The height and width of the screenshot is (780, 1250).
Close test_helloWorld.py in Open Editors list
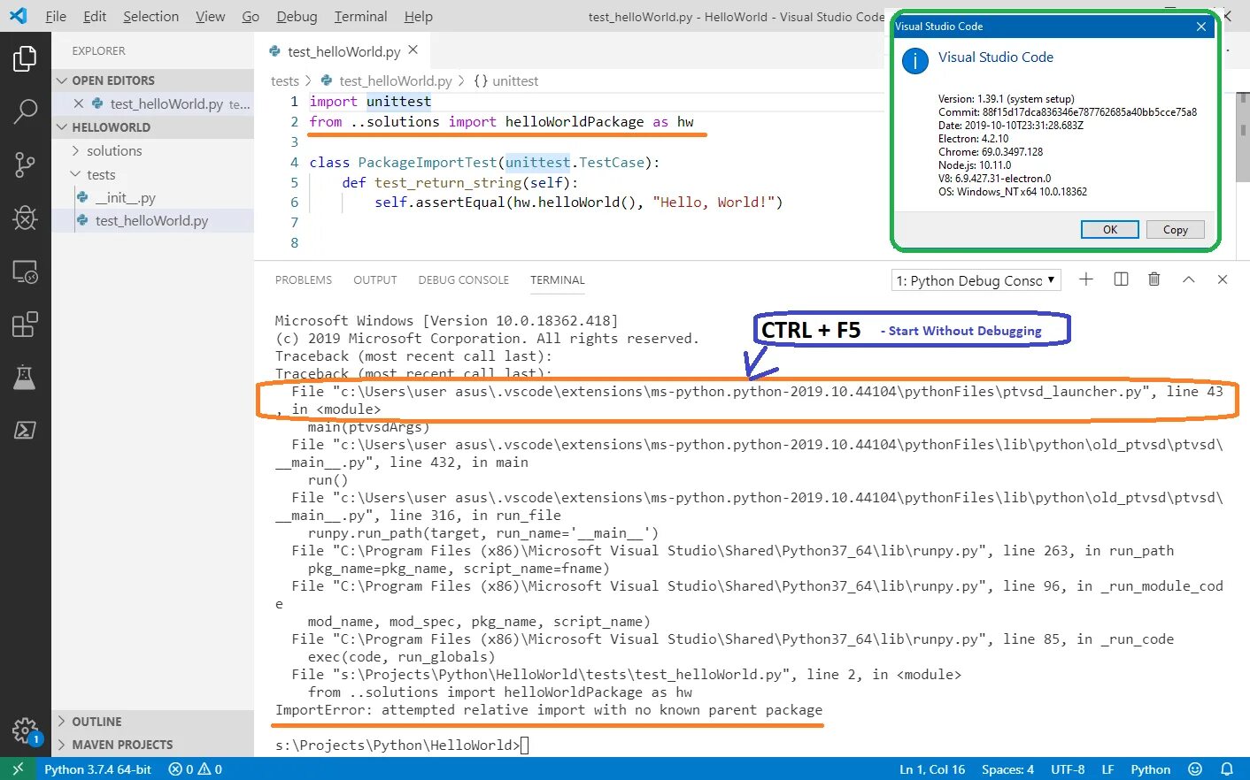point(79,103)
